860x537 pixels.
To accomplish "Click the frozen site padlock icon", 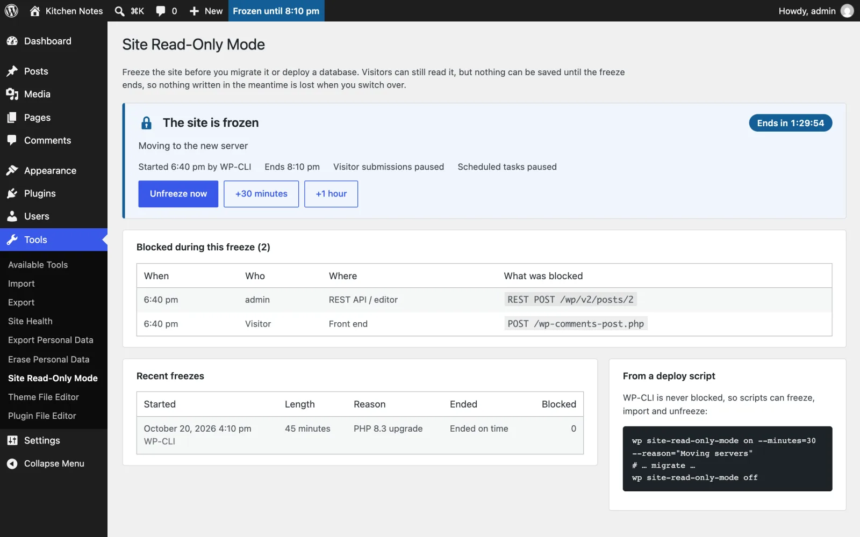I will click(146, 123).
